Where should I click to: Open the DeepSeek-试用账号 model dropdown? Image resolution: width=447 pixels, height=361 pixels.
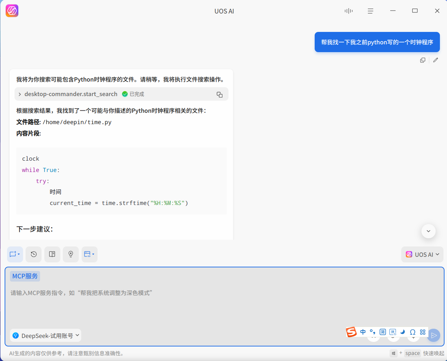click(45, 335)
